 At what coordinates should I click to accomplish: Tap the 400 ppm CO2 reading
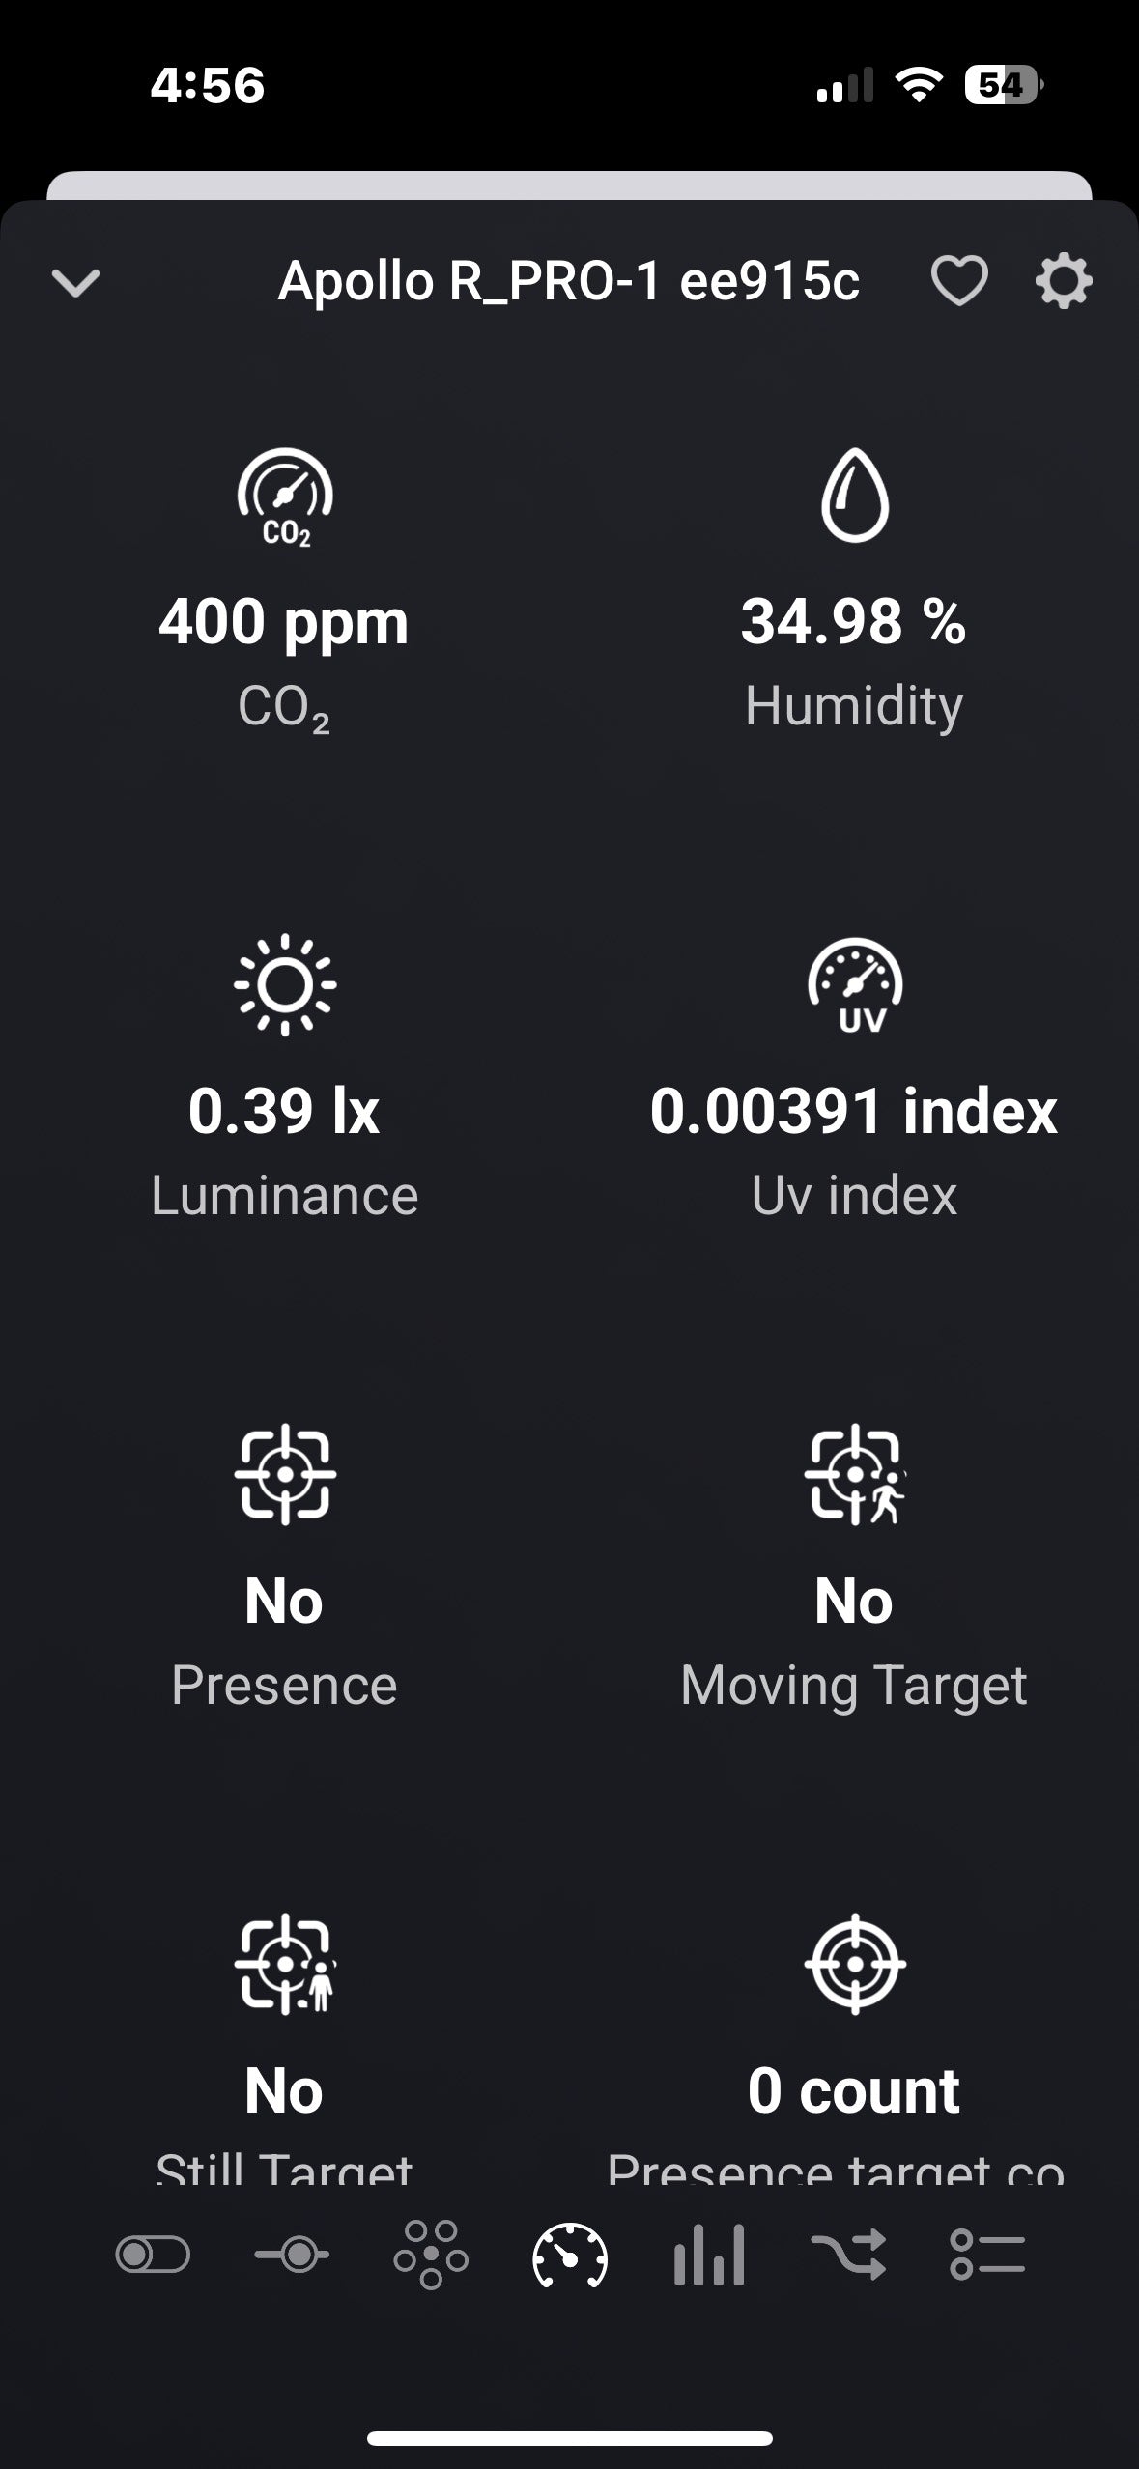[x=284, y=622]
